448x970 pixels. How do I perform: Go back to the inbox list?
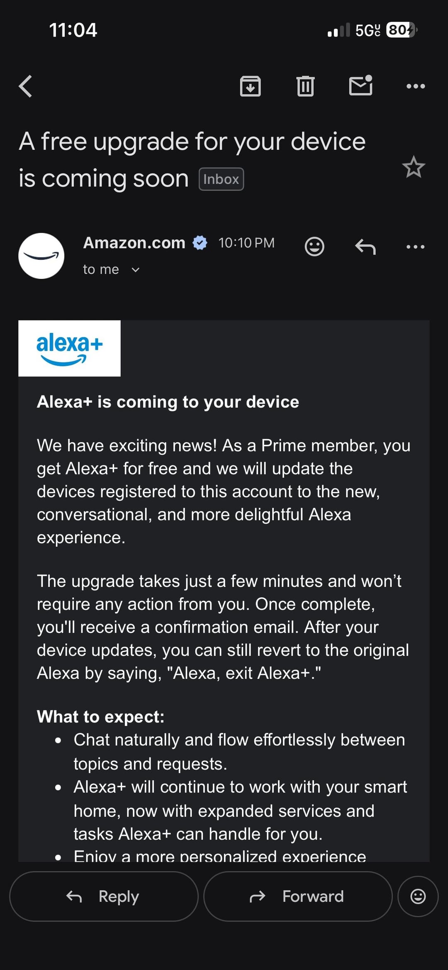click(x=26, y=86)
